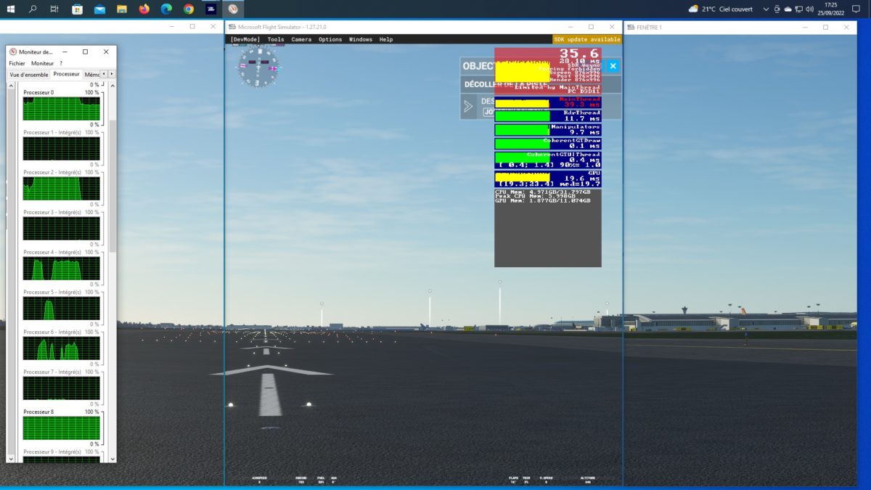Click the SDK update available banner
Viewport: 871px width, 490px height.
586,39
